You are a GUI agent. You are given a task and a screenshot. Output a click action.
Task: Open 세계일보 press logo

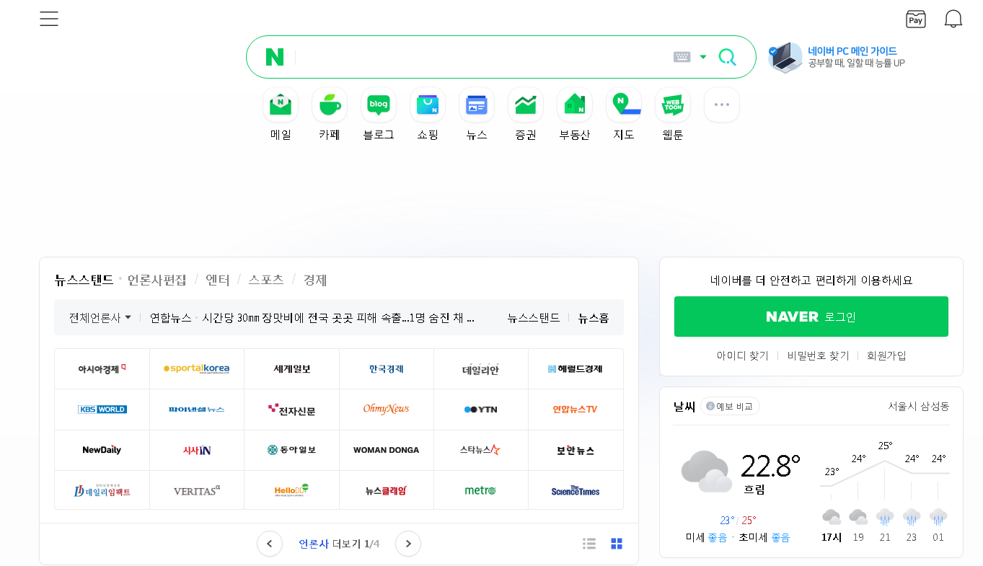(291, 368)
